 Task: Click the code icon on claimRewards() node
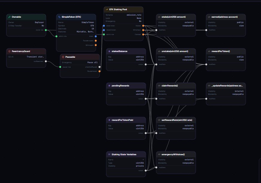point(159,86)
